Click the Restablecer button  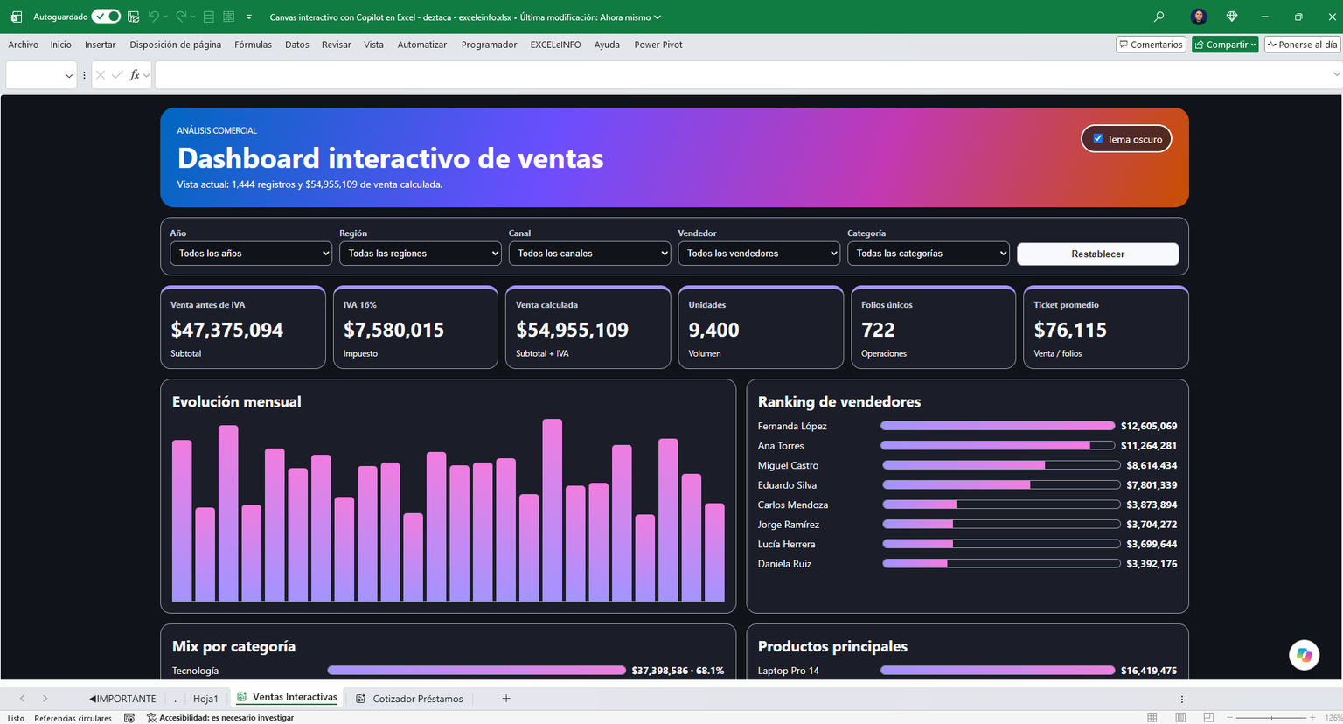point(1097,254)
